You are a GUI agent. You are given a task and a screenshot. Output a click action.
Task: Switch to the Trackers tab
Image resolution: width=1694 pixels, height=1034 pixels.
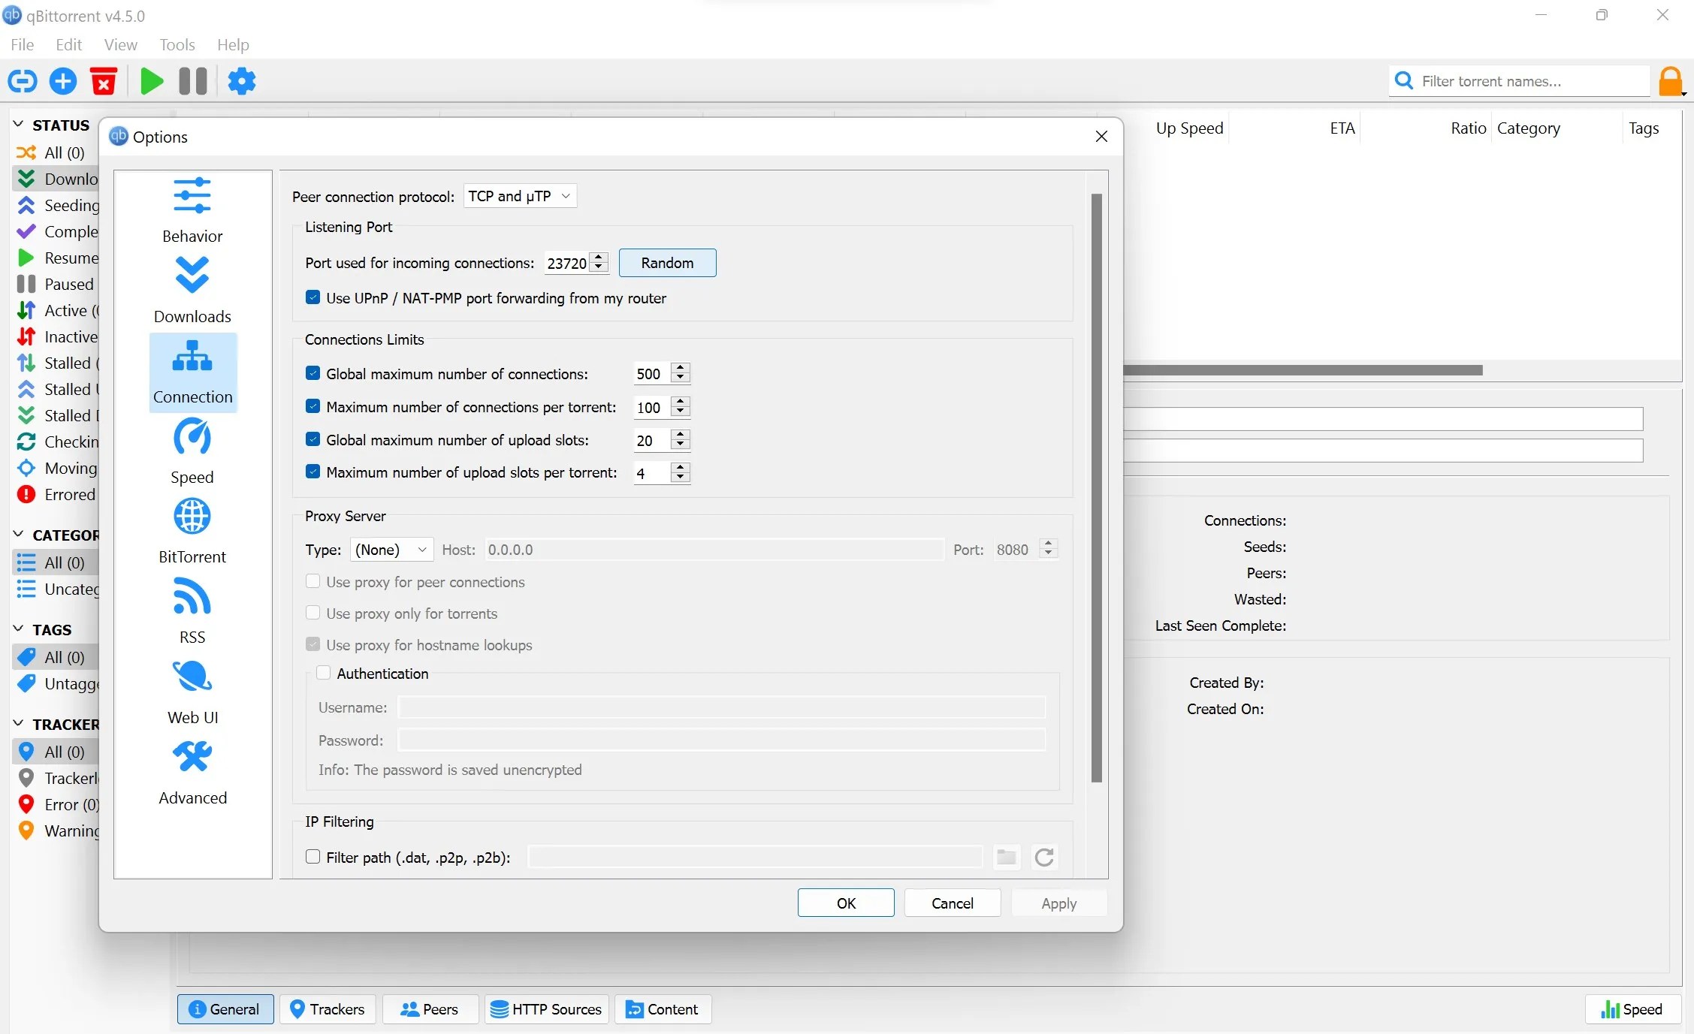click(x=327, y=1009)
